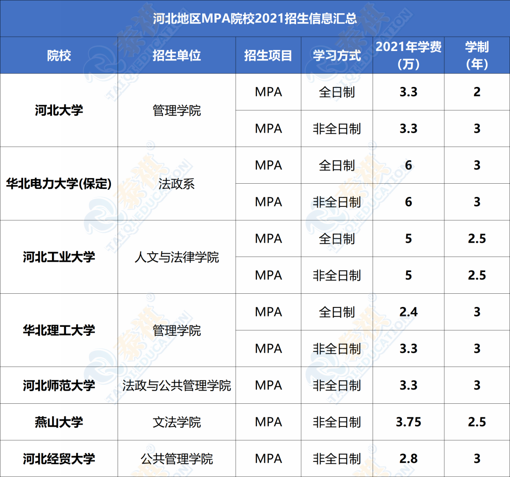Click the 法政与公共管理学院 cell
This screenshot has height=477, width=510.
coord(177,385)
